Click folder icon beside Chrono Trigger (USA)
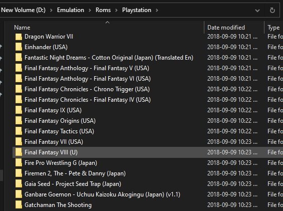This screenshot has width=283, height=211. [x=19, y=89]
